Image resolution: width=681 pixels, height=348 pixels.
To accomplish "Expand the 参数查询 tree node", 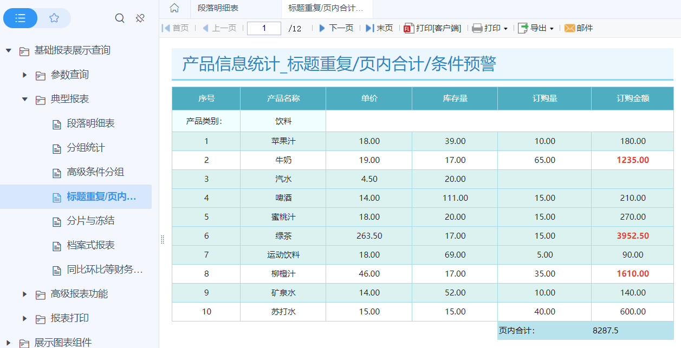I will click(x=24, y=75).
